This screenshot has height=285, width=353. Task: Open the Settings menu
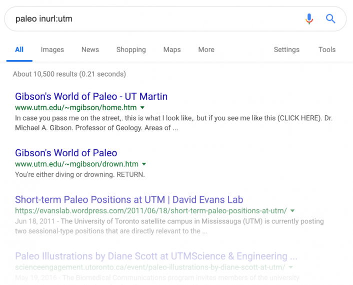286,50
